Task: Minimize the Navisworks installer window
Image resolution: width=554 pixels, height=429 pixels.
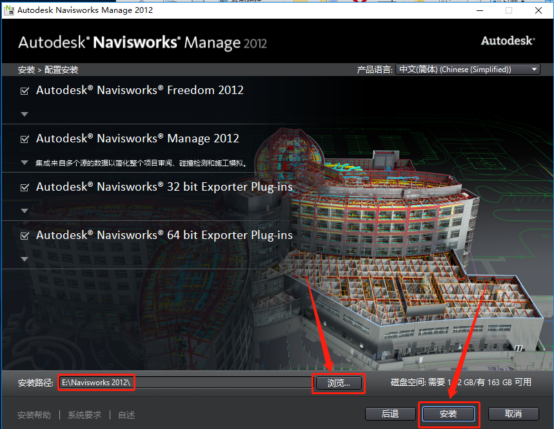Action: click(x=480, y=10)
